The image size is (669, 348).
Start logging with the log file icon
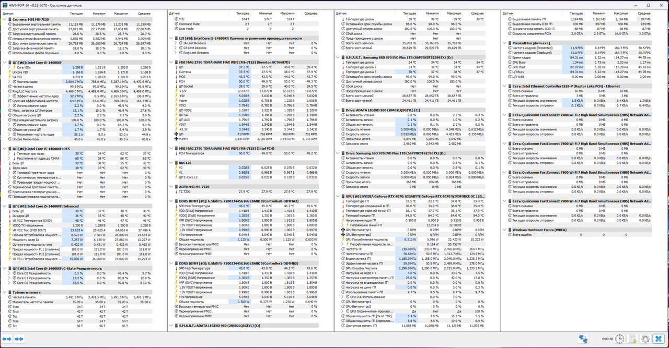[633, 339]
